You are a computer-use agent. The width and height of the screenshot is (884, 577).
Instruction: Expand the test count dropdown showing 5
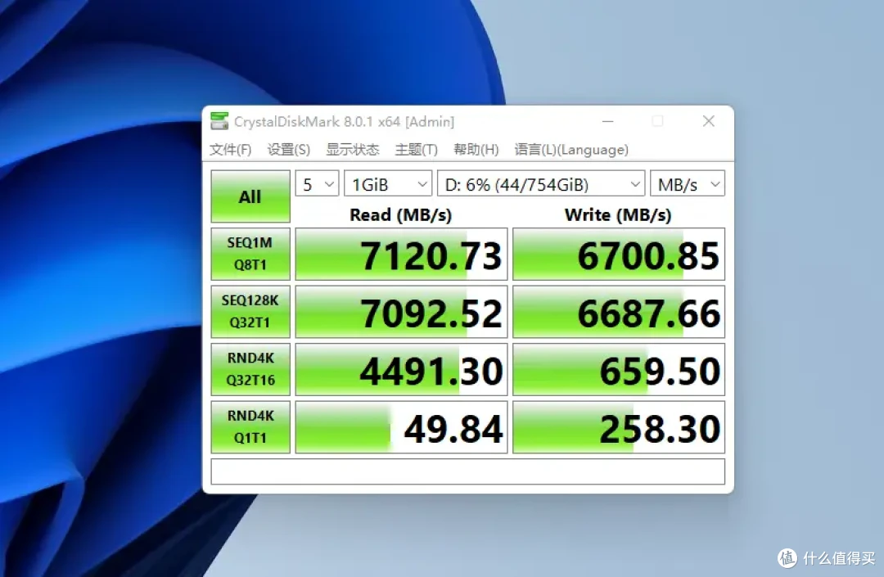[317, 183]
